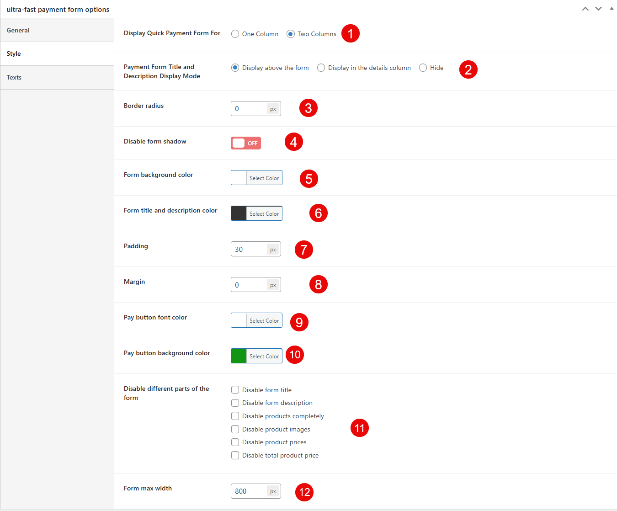Click the Border radius input field

[x=249, y=109]
